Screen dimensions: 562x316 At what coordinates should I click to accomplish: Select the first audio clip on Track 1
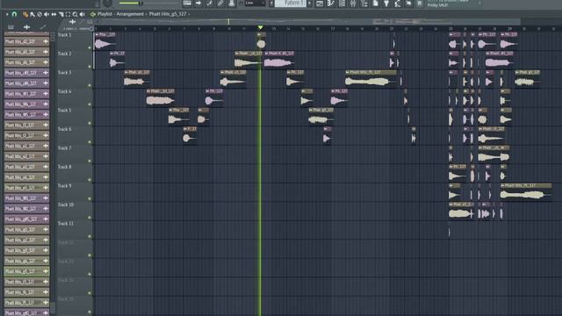tap(105, 41)
